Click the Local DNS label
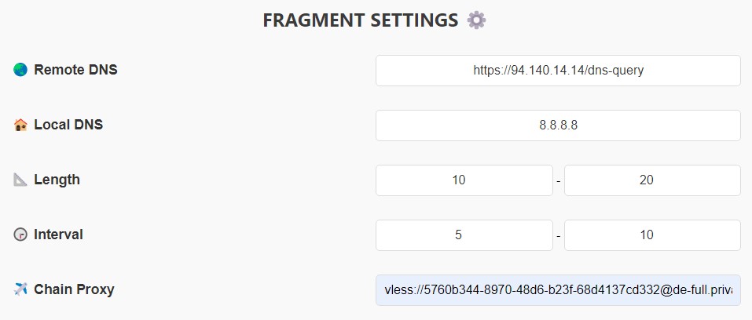This screenshot has width=752, height=320. point(68,125)
